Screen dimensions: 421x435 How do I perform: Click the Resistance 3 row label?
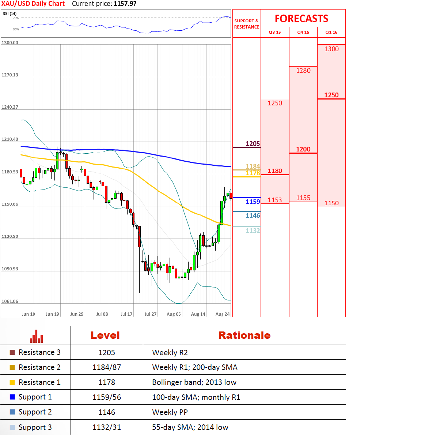click(x=39, y=352)
